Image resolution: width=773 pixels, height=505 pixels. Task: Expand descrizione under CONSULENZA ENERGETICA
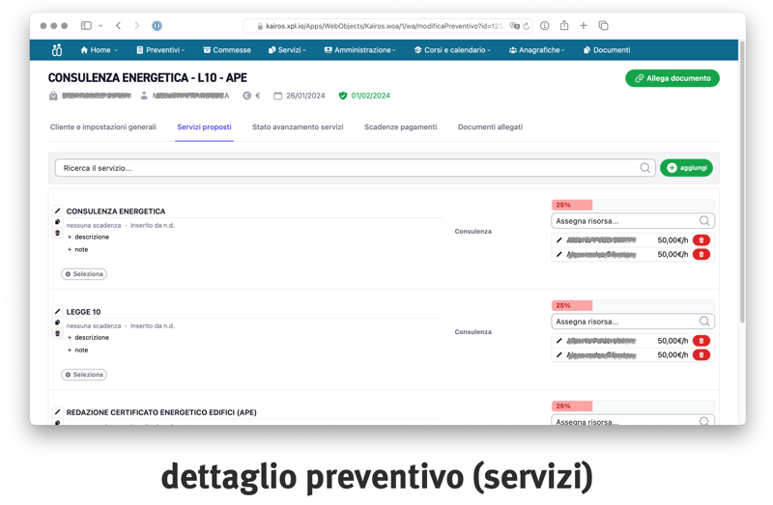tap(88, 237)
